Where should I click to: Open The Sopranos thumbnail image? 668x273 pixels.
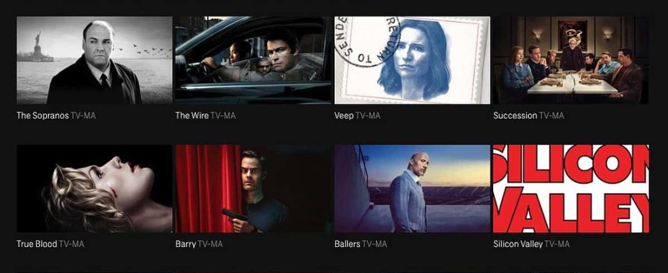[x=95, y=60]
